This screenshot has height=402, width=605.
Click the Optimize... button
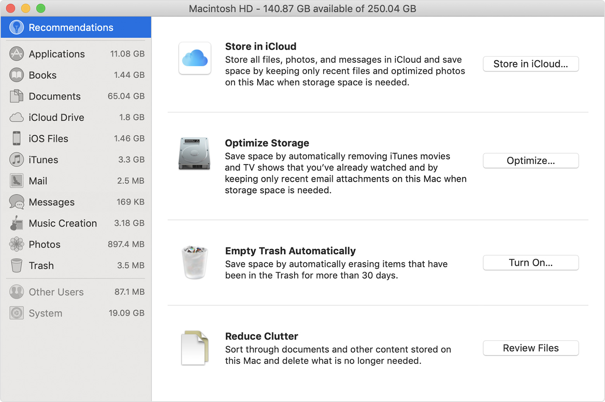(x=531, y=161)
